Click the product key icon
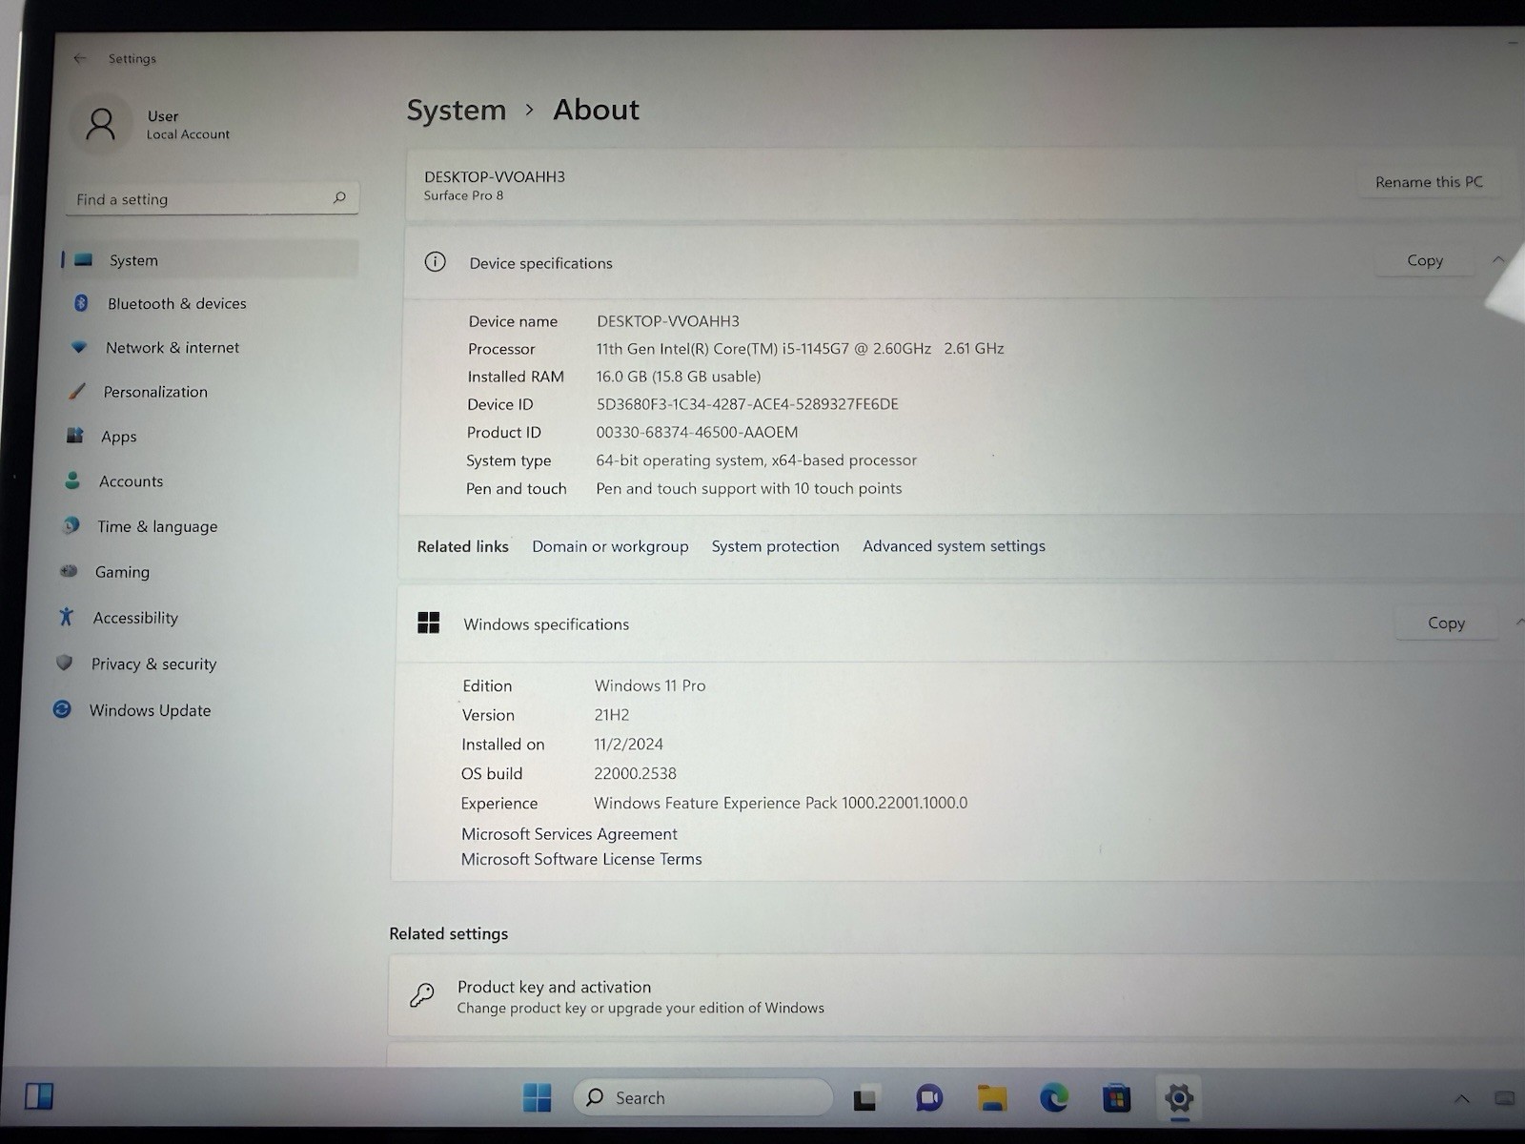 point(421,995)
